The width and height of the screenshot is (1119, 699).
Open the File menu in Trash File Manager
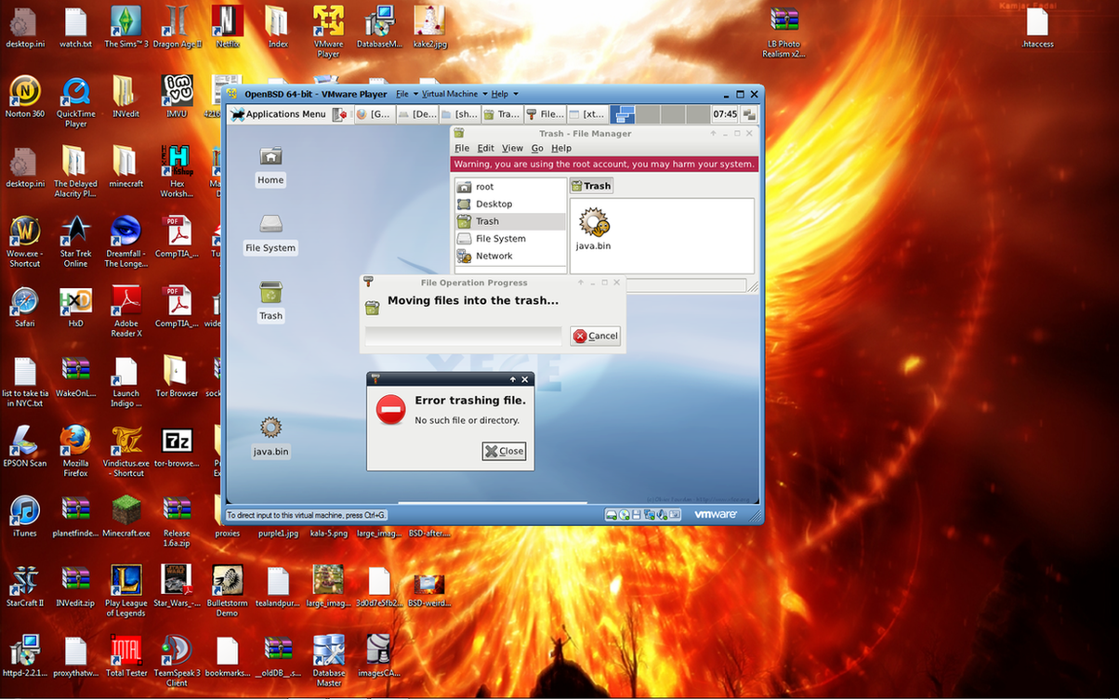[x=462, y=148]
